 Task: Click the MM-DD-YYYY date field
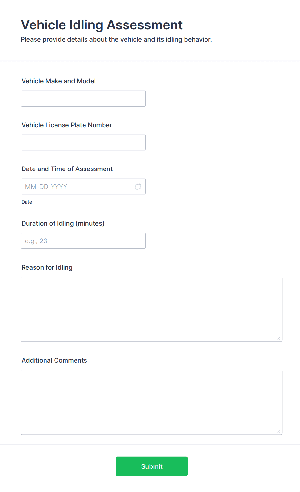[x=77, y=187]
